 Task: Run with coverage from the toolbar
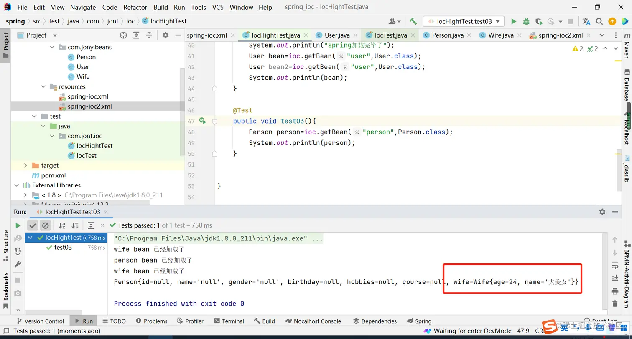[539, 21]
